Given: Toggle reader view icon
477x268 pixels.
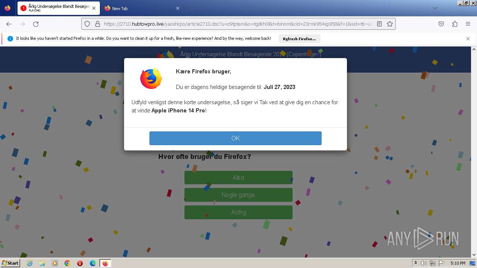Looking at the screenshot, I should (379, 24).
